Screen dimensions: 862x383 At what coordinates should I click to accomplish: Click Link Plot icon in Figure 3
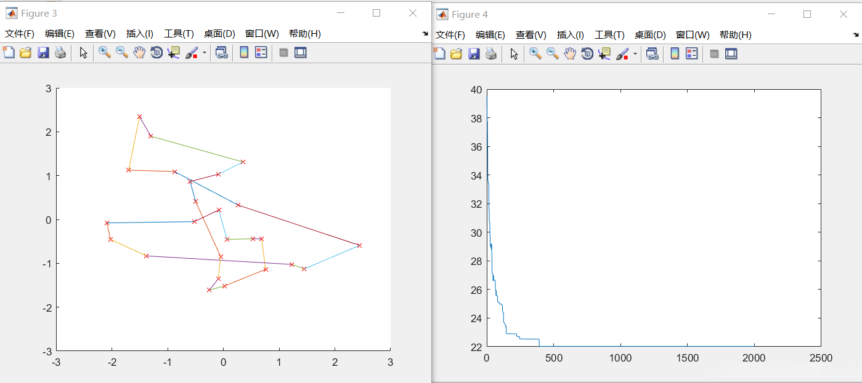(x=222, y=53)
